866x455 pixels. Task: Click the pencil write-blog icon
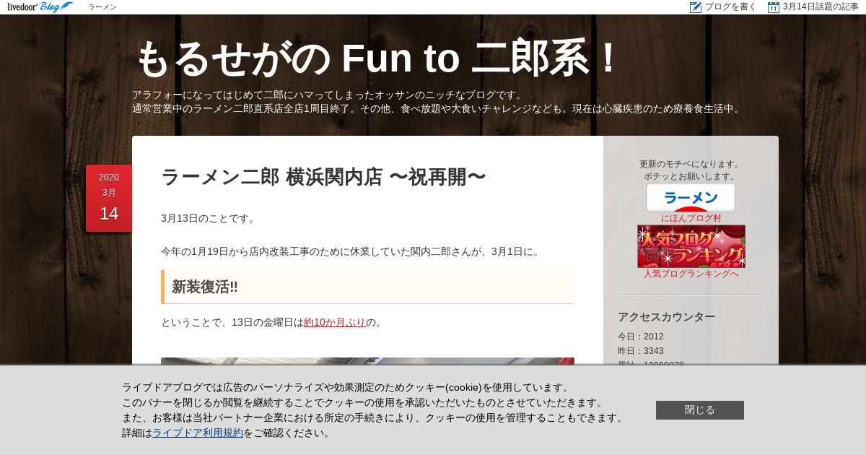pyautogui.click(x=696, y=7)
